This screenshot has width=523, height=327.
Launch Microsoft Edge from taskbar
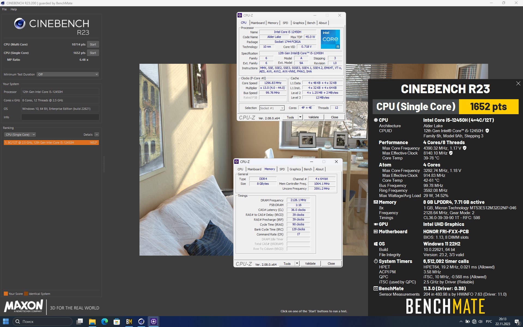point(105,322)
